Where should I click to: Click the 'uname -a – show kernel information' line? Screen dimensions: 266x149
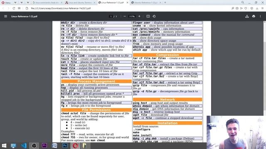[x=157, y=26]
